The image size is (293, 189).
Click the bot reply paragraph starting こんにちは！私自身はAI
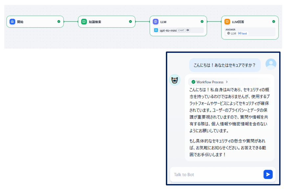click(230, 110)
